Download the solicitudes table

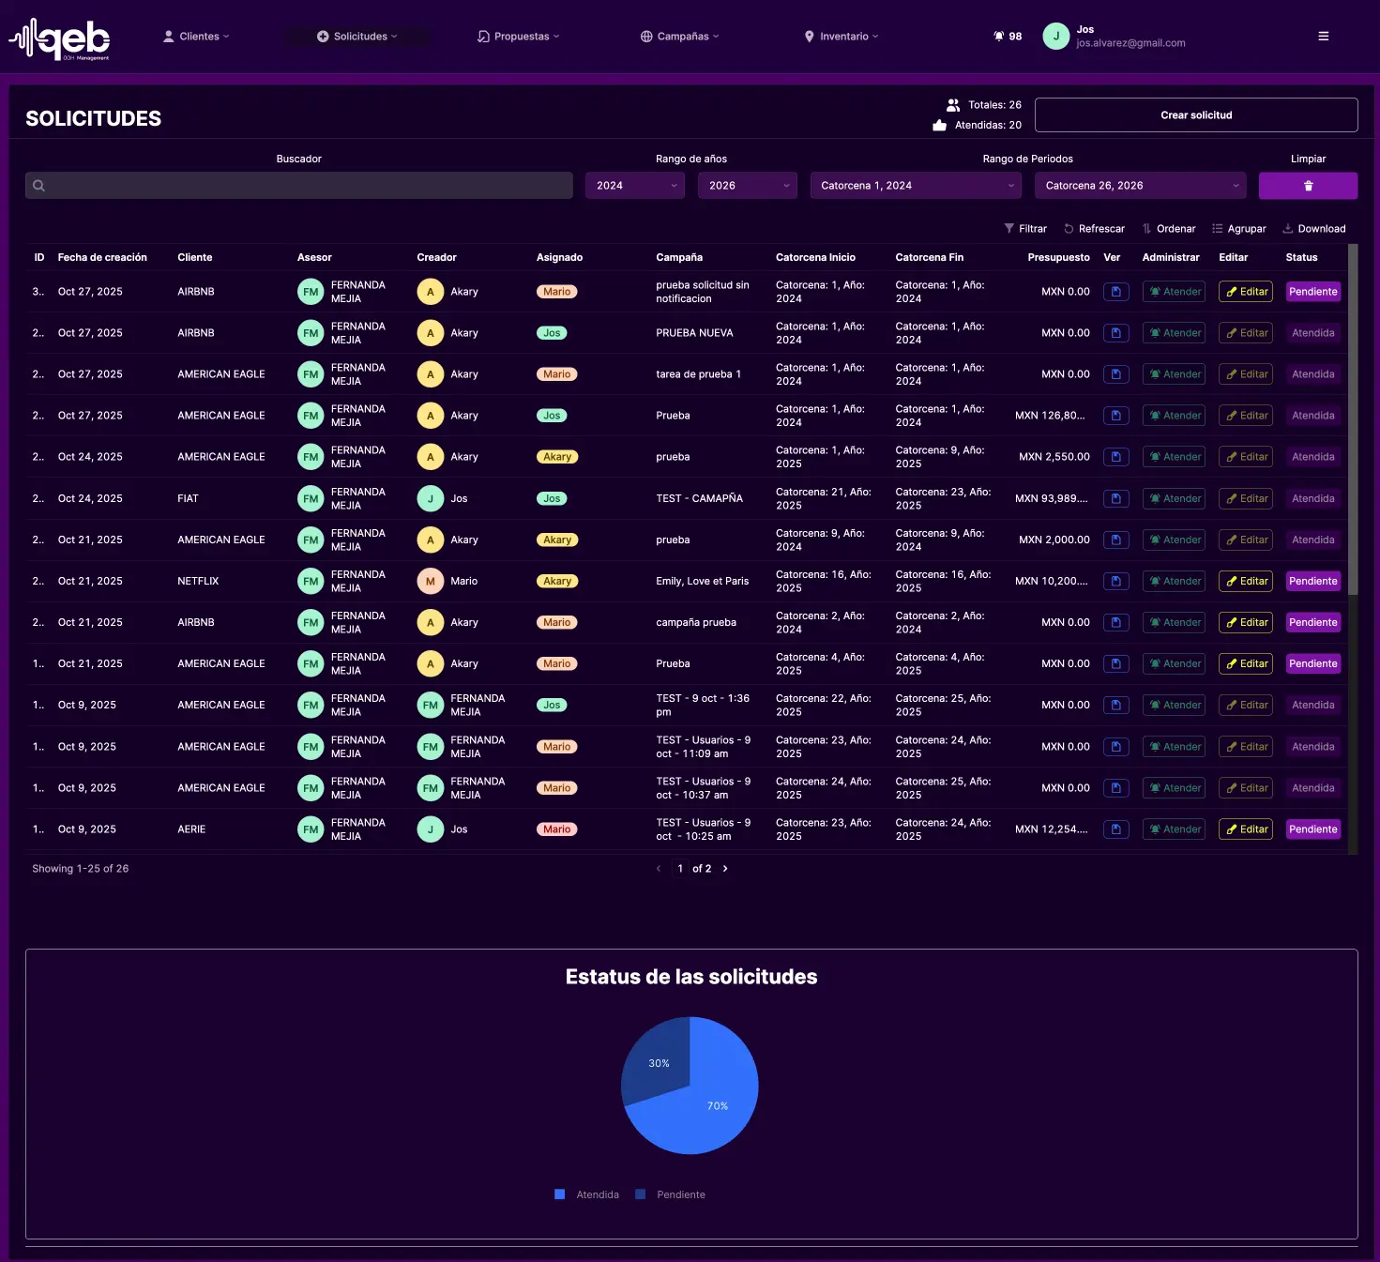pos(1313,229)
